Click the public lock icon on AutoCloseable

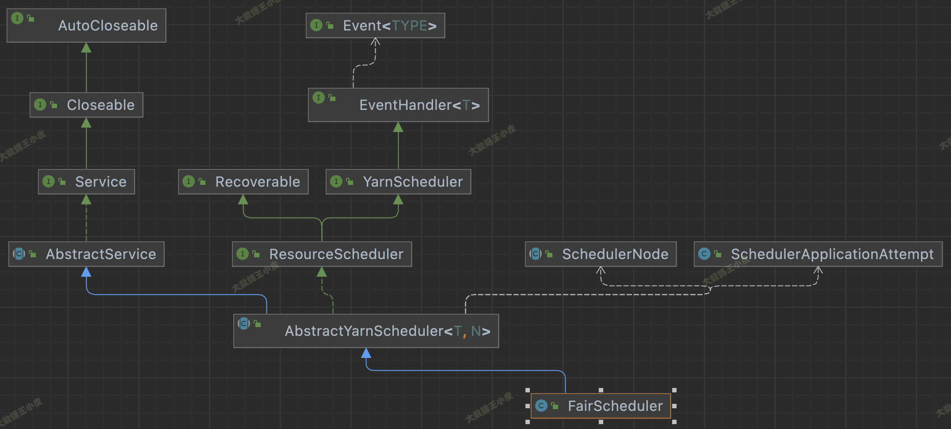tap(30, 18)
